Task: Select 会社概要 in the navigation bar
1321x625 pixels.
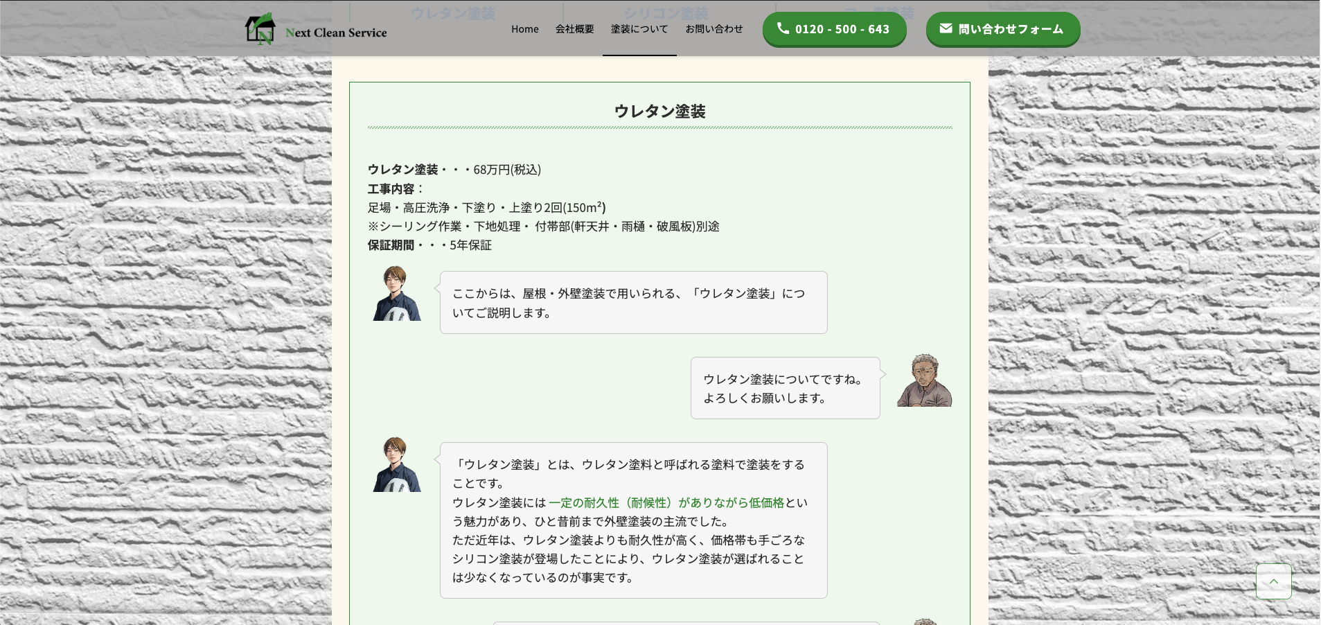Action: point(574,29)
